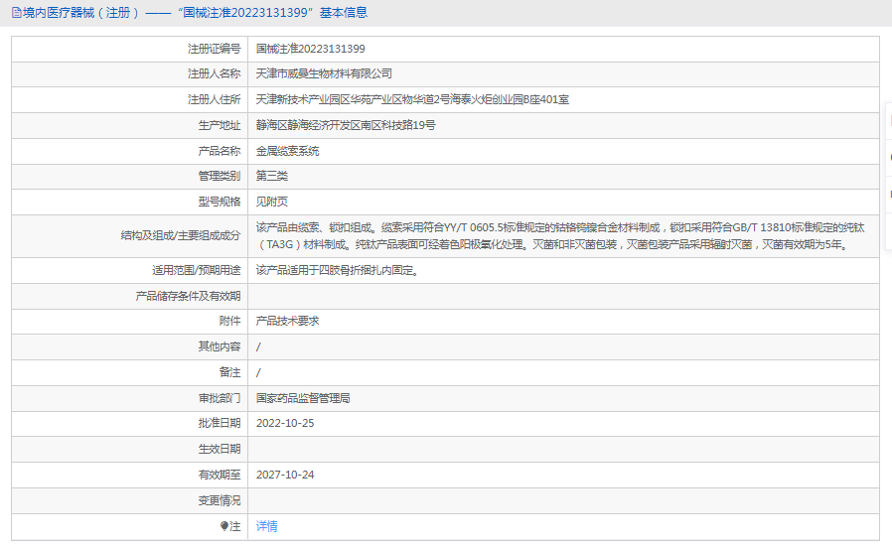
Task: Select 天津市威曼生物材料有限公司 registrant name
Action: [324, 73]
